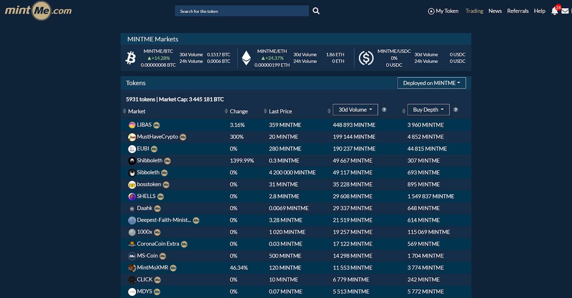Open the messages envelope icon
The height and width of the screenshot is (298, 572).
pyautogui.click(x=565, y=11)
